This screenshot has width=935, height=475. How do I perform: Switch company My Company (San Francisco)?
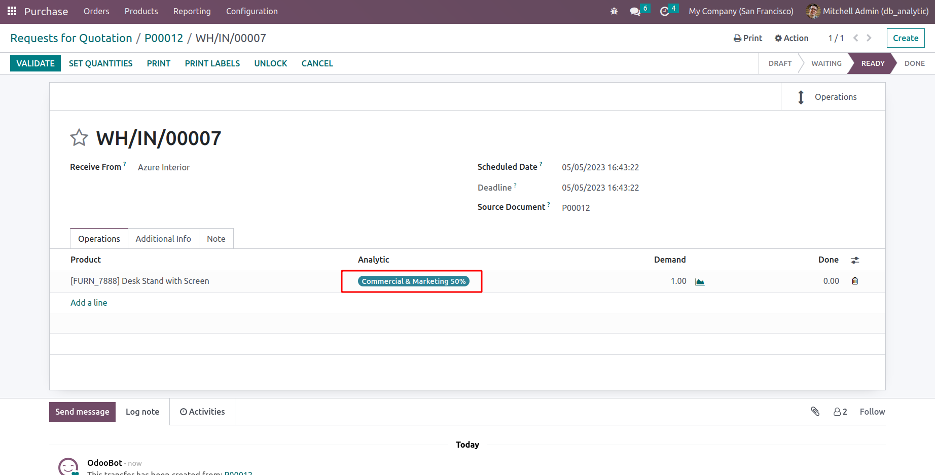[741, 11]
